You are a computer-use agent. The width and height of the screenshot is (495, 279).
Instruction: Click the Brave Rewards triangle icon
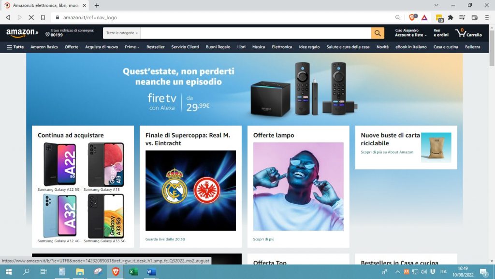click(424, 17)
